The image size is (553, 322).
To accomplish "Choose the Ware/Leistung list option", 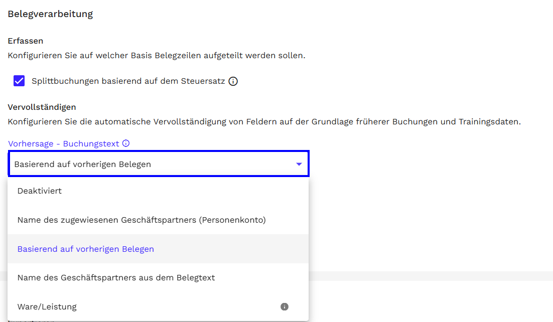I will pyautogui.click(x=47, y=306).
